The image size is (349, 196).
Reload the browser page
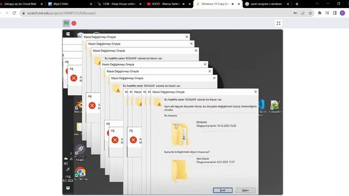[14, 13]
